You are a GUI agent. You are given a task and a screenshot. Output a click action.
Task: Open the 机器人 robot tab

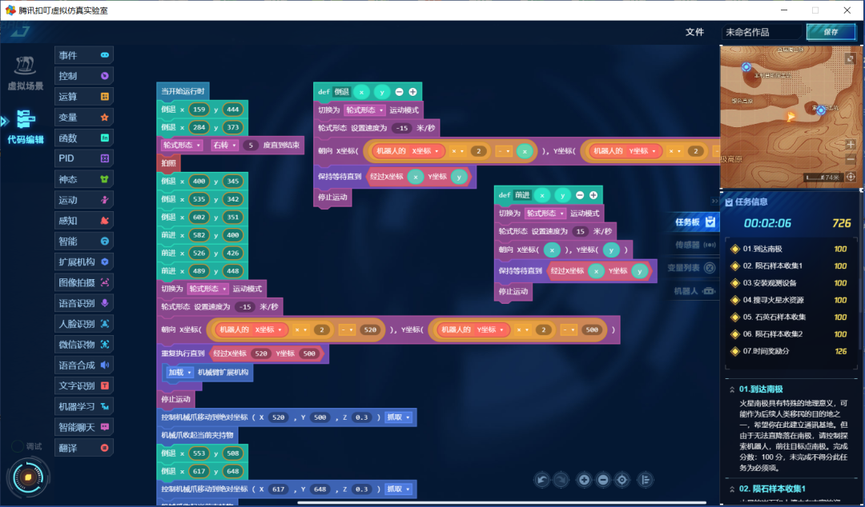point(694,291)
